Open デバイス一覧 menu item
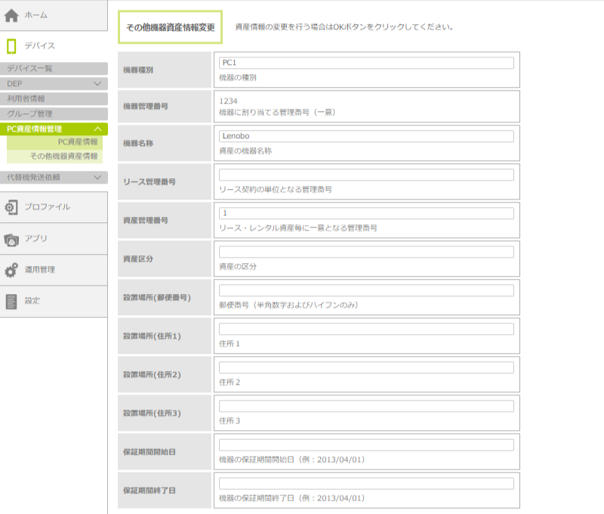Screen dimensions: 604x514 click(30, 69)
